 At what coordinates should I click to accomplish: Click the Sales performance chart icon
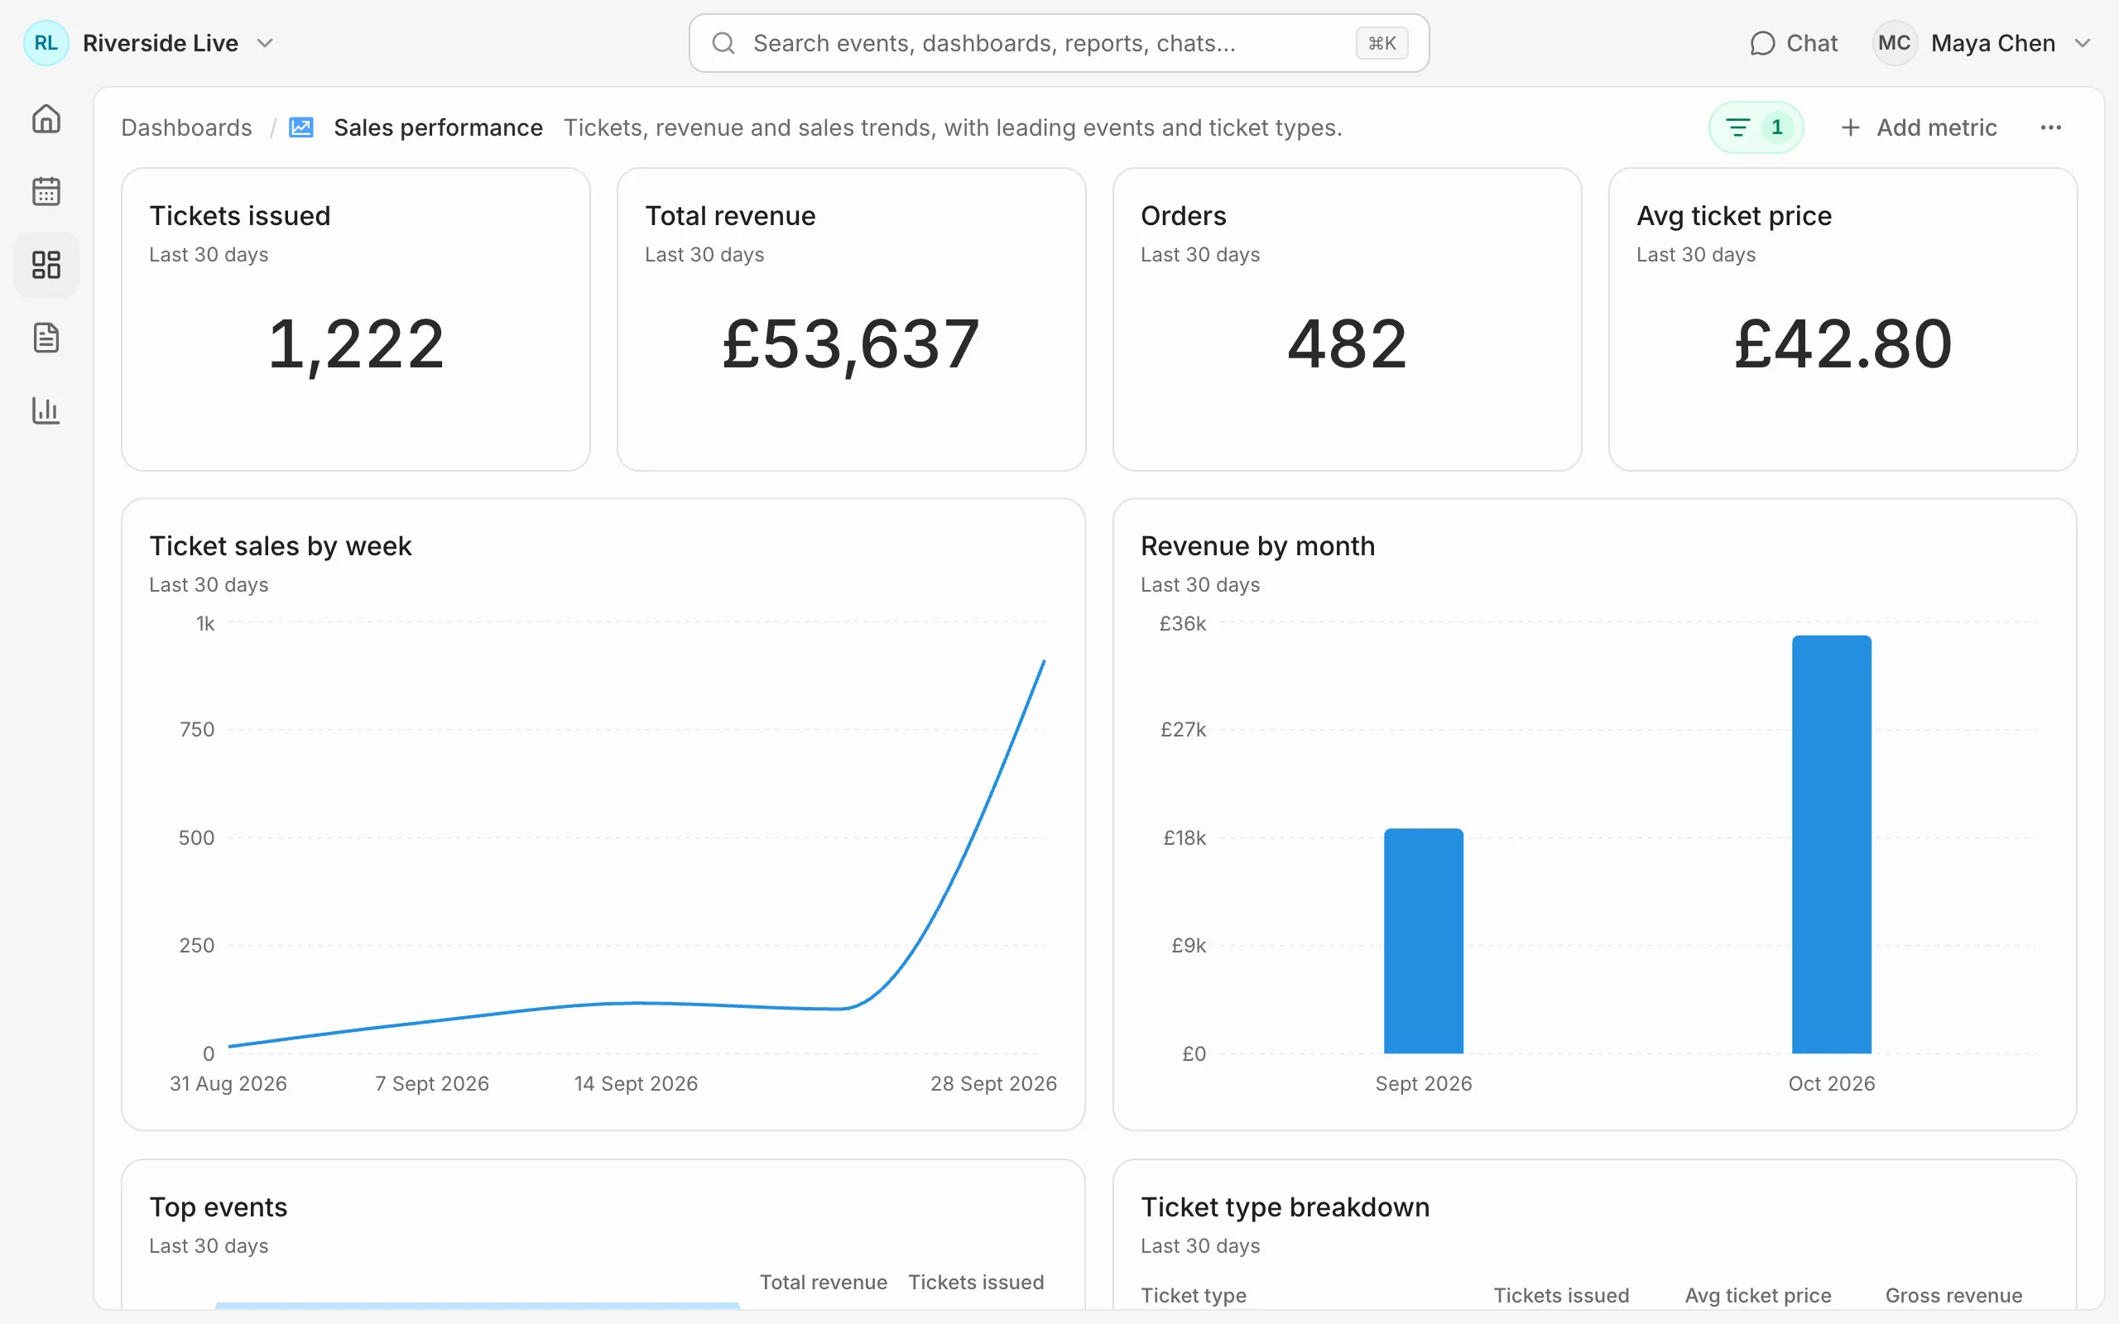301,127
